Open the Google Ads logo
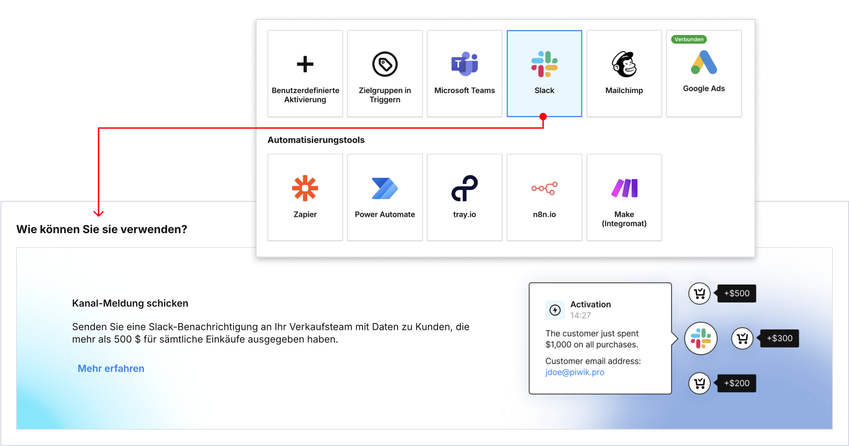Screen dimensions: 849x446 click(x=704, y=63)
